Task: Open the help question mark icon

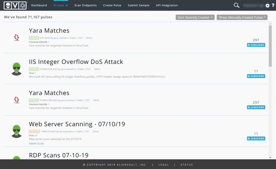Action: pyautogui.click(x=273, y=5)
